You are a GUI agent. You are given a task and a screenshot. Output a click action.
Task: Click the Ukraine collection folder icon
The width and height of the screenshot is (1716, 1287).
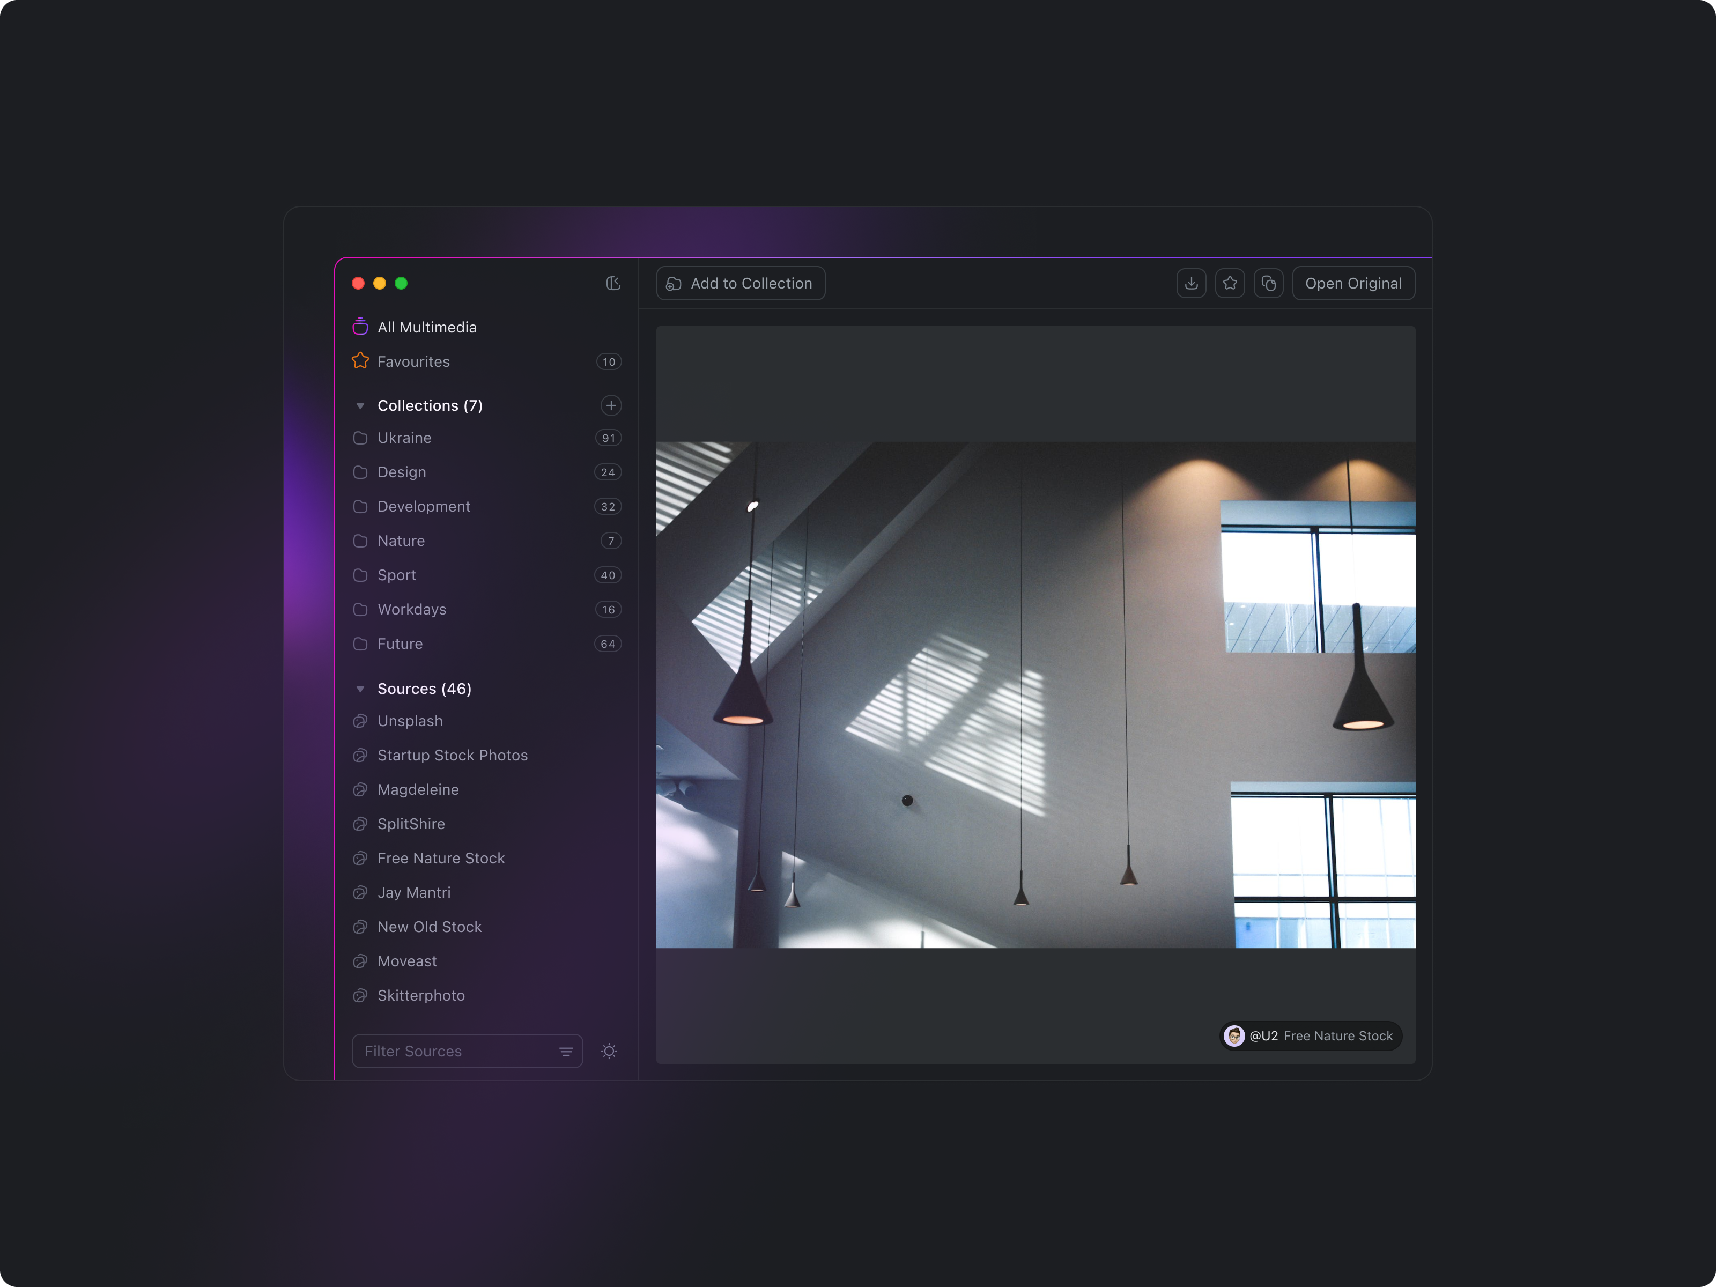[x=360, y=438]
